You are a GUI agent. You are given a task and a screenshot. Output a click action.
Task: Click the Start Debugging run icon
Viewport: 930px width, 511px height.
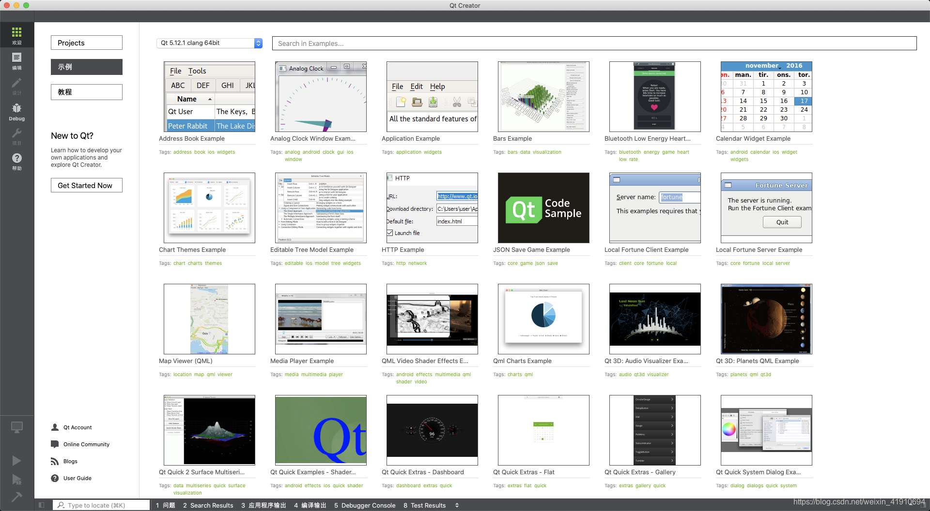(x=16, y=479)
